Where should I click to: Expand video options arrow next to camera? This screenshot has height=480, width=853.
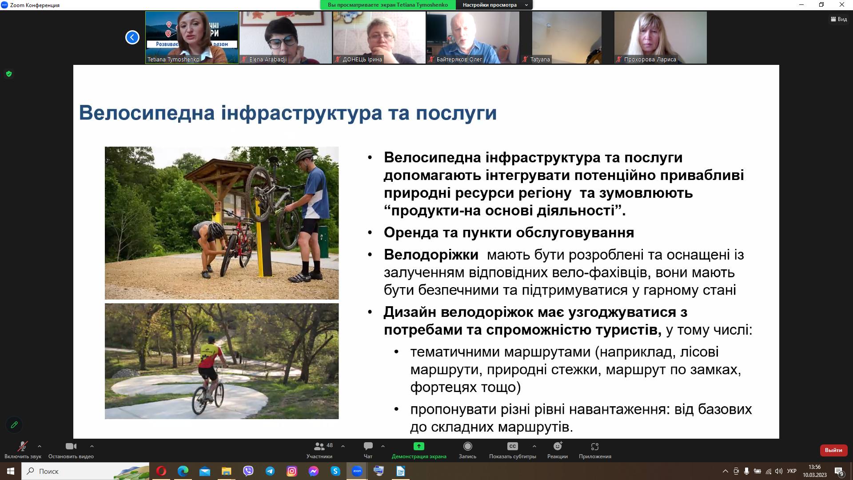coord(92,446)
